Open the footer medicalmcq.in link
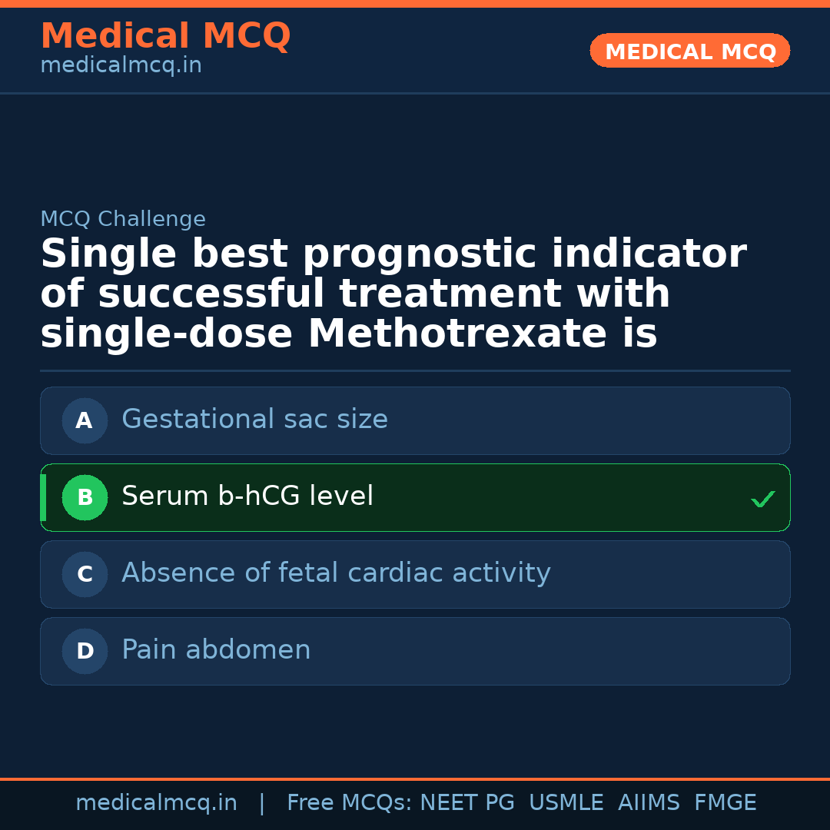This screenshot has height=830, width=830. (156, 803)
